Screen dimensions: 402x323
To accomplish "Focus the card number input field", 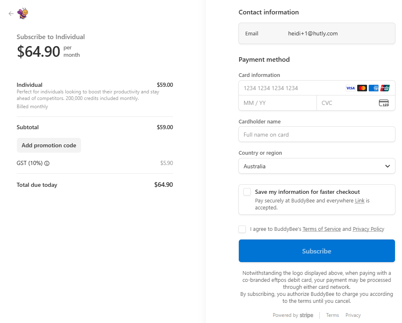I will (x=292, y=88).
